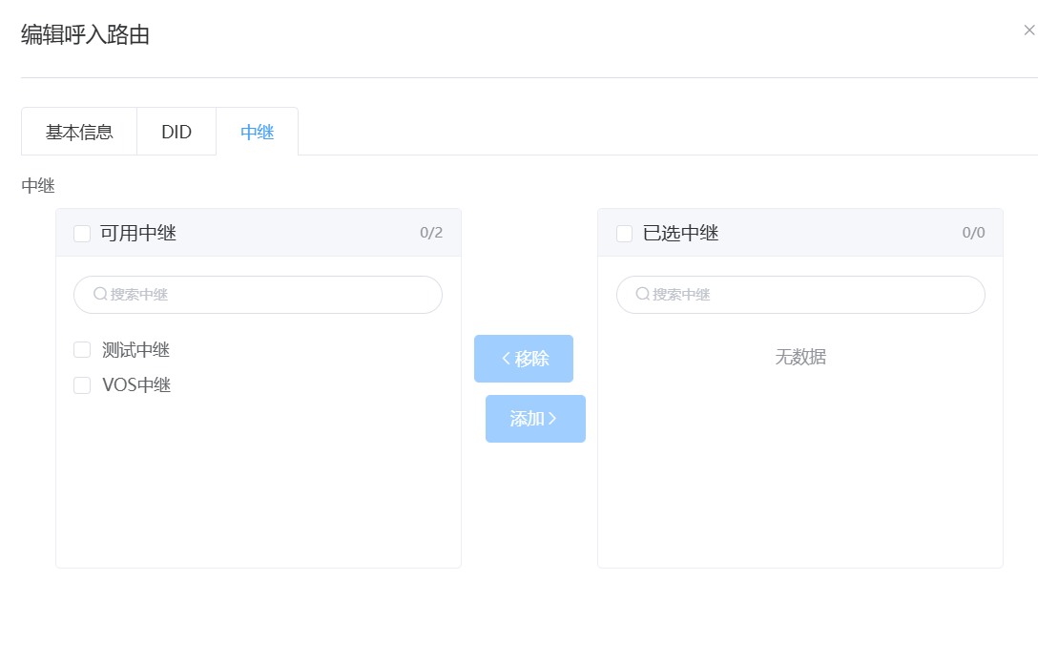Check the select-all box beside 已选中继

point(624,233)
